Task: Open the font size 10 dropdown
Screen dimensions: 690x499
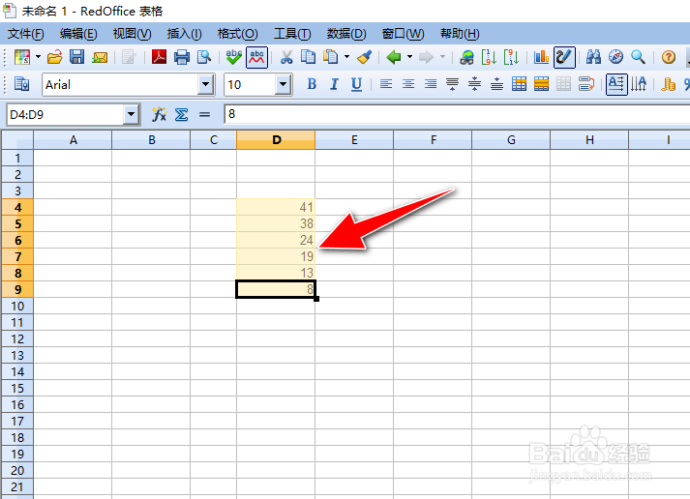Action: (x=283, y=84)
